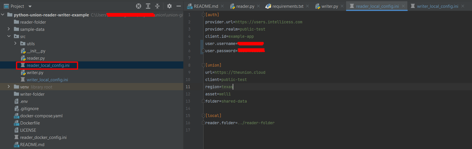This screenshot has width=472, height=149.
Task: Close the README.md editor tab
Action: (222, 6)
